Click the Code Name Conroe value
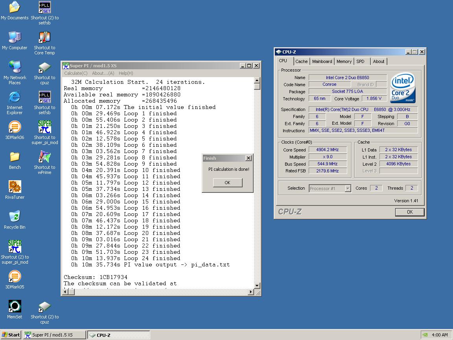This screenshot has width=453, height=340. (330, 85)
